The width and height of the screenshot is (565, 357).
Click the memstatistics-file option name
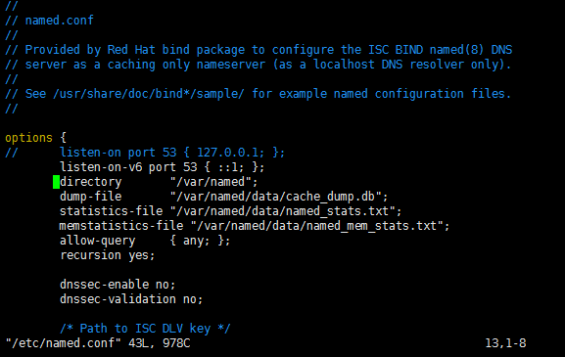point(121,226)
